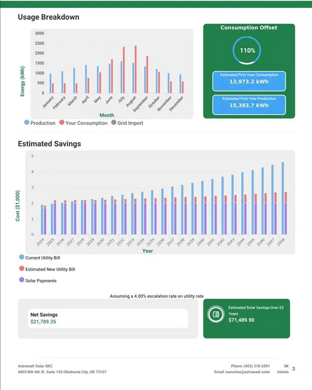312x390 pixels.
Task: Click the Estimated New Utility Bill legend dot
Action: click(x=21, y=269)
